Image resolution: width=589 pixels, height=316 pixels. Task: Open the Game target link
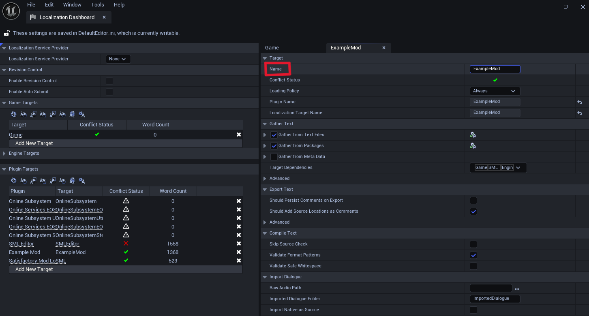[x=16, y=135]
